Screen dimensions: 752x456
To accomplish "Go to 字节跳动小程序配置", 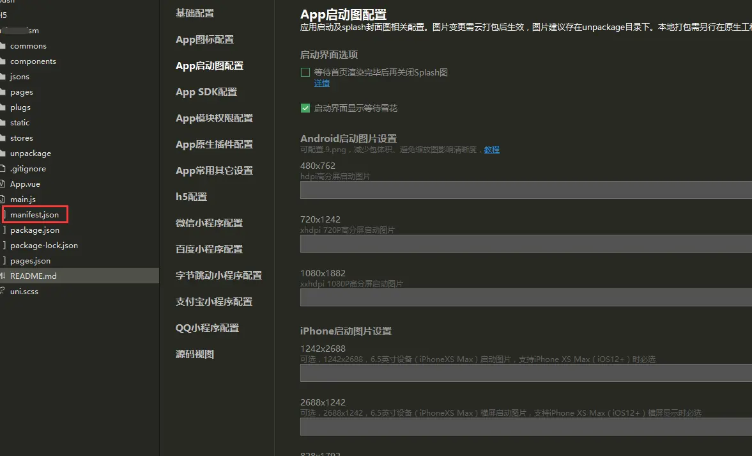I will (x=219, y=276).
